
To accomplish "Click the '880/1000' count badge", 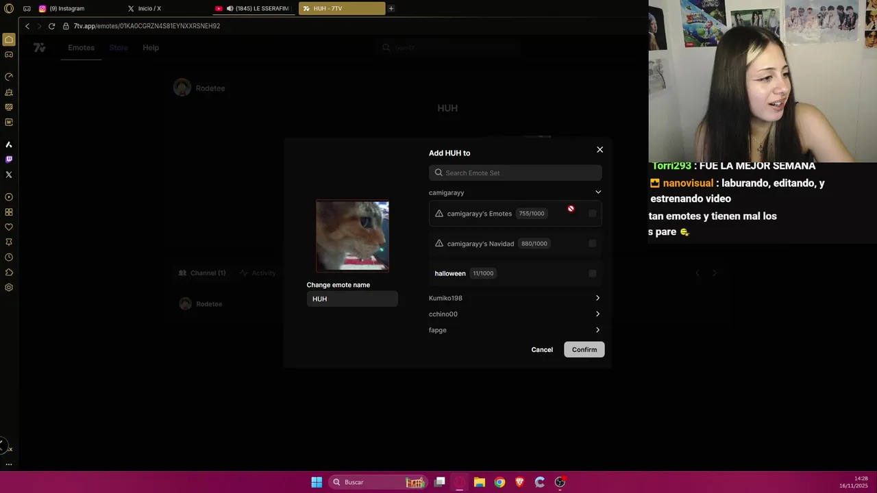I will [x=534, y=244].
